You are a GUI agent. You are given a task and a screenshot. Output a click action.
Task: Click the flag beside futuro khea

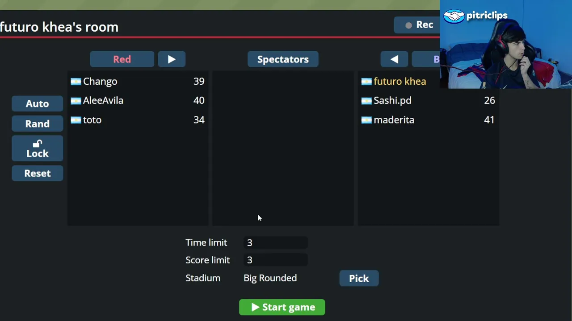tap(366, 82)
